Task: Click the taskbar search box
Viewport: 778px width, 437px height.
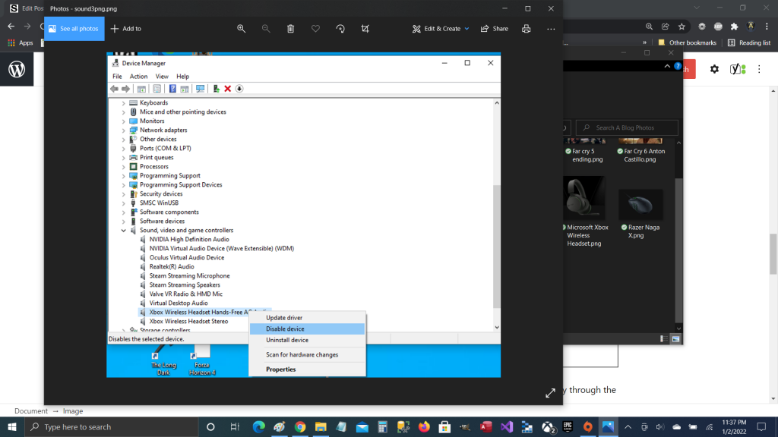Action: (x=111, y=426)
